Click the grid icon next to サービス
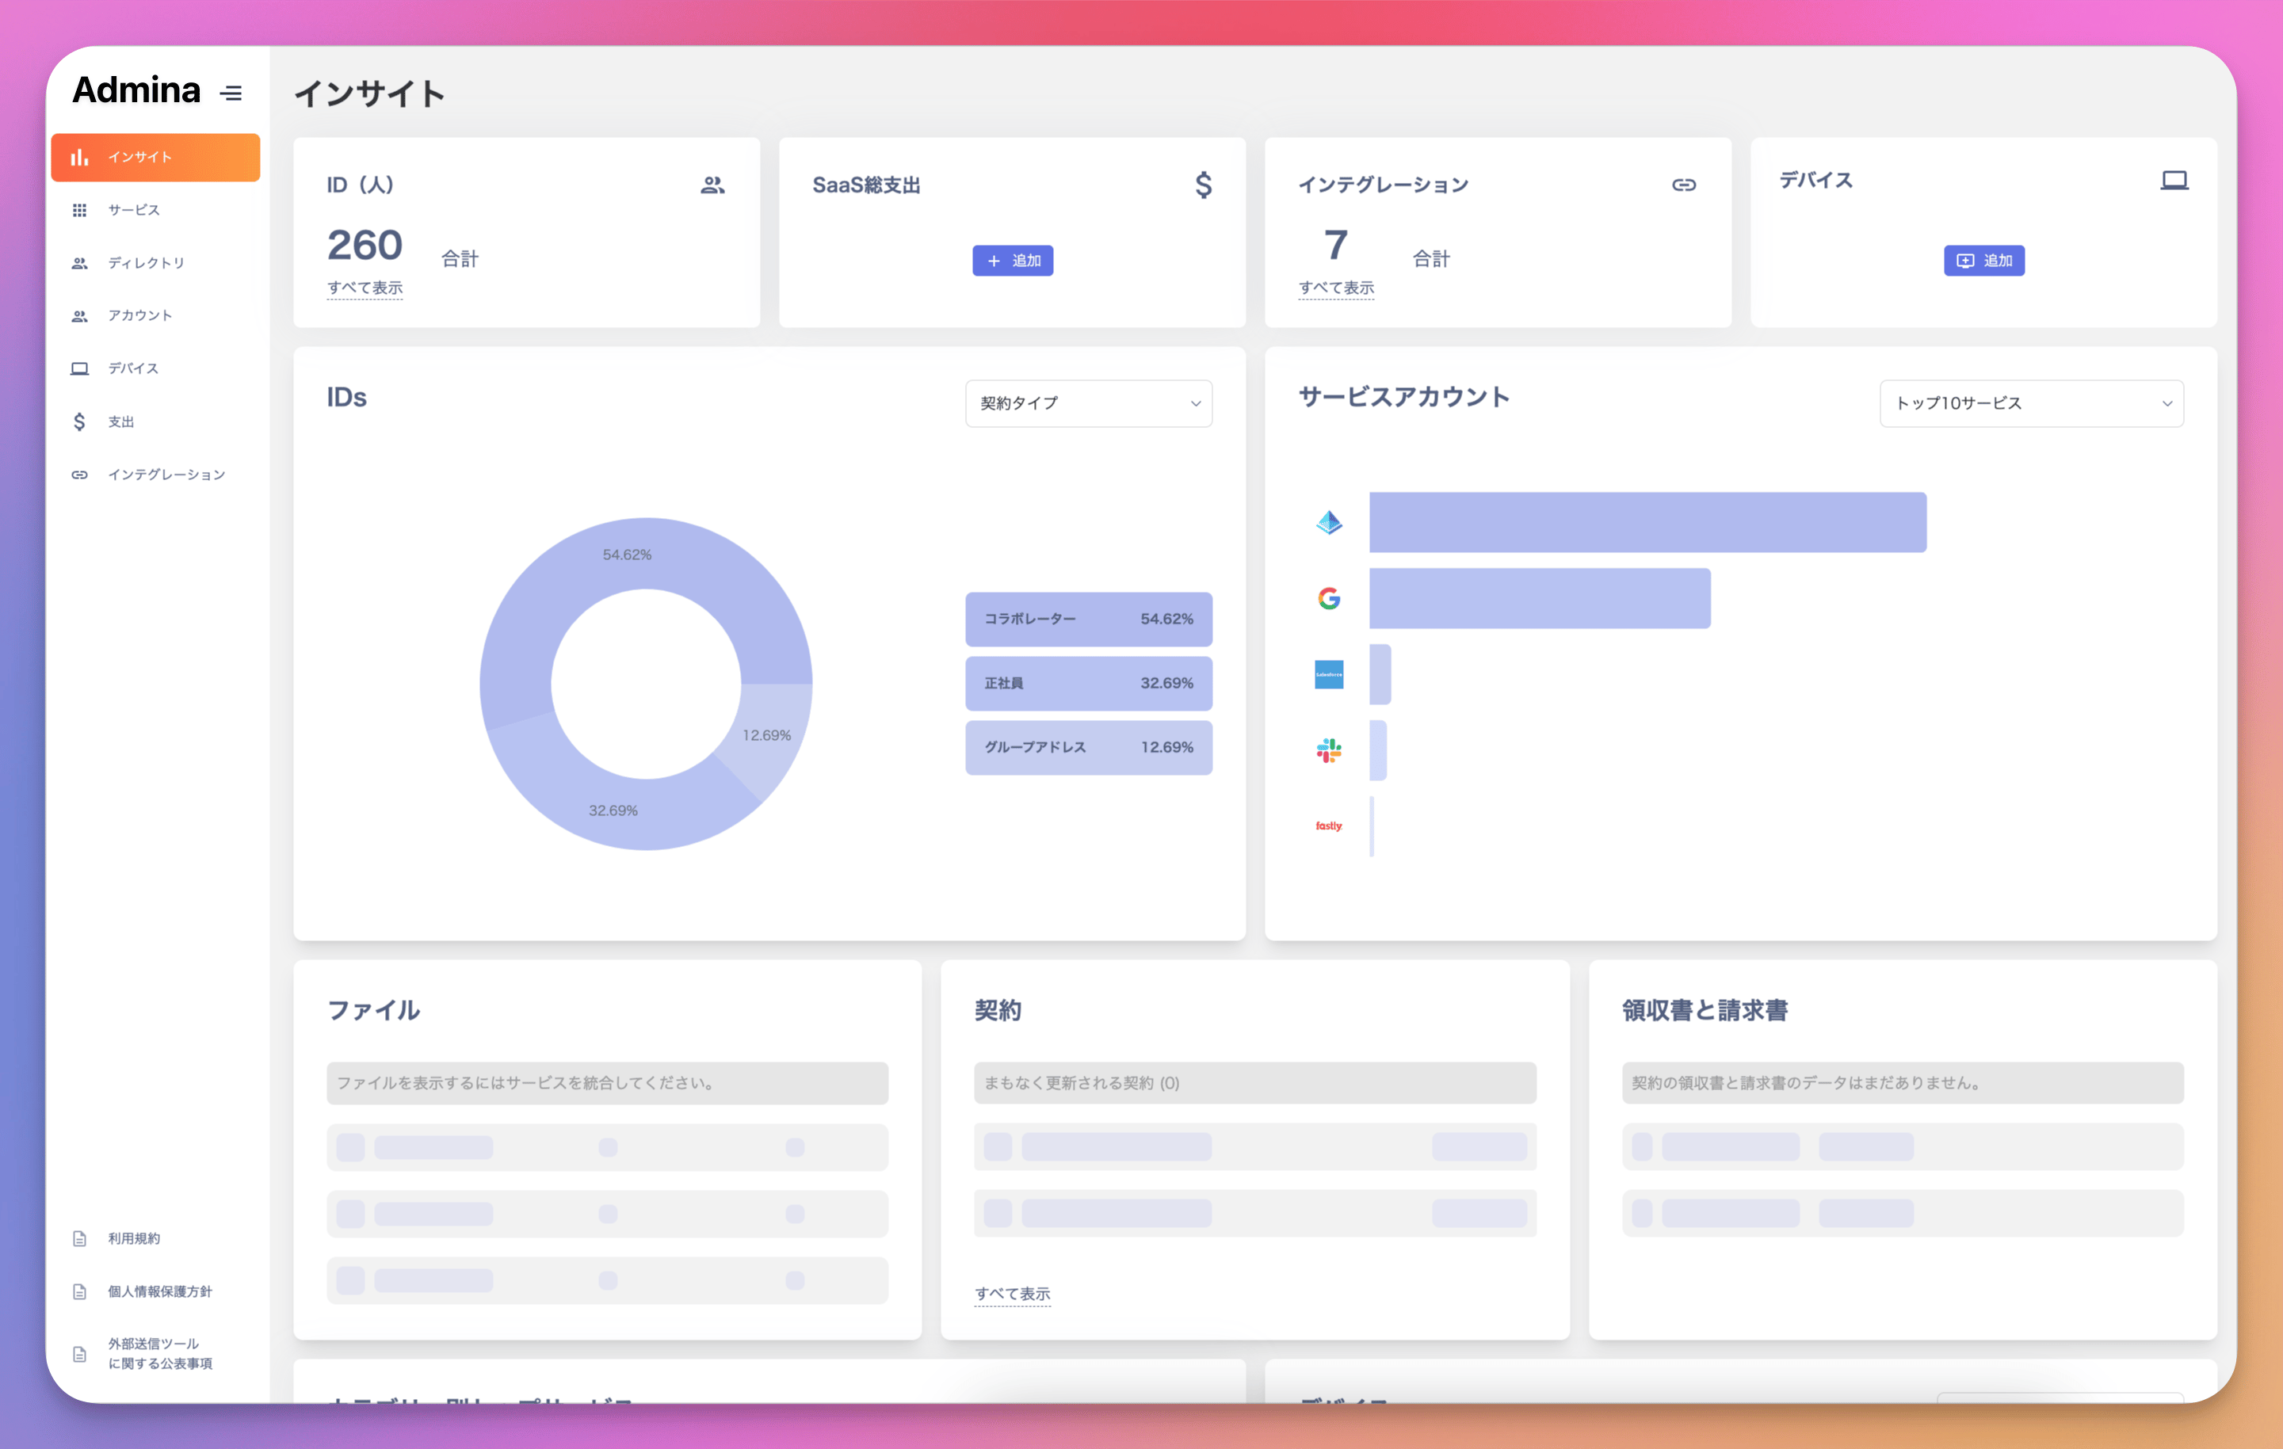 79,211
